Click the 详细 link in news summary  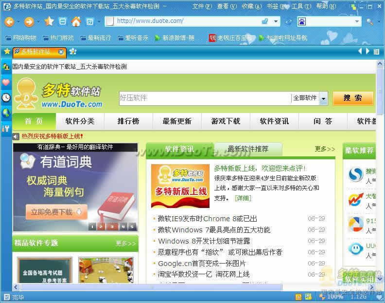[243, 198]
